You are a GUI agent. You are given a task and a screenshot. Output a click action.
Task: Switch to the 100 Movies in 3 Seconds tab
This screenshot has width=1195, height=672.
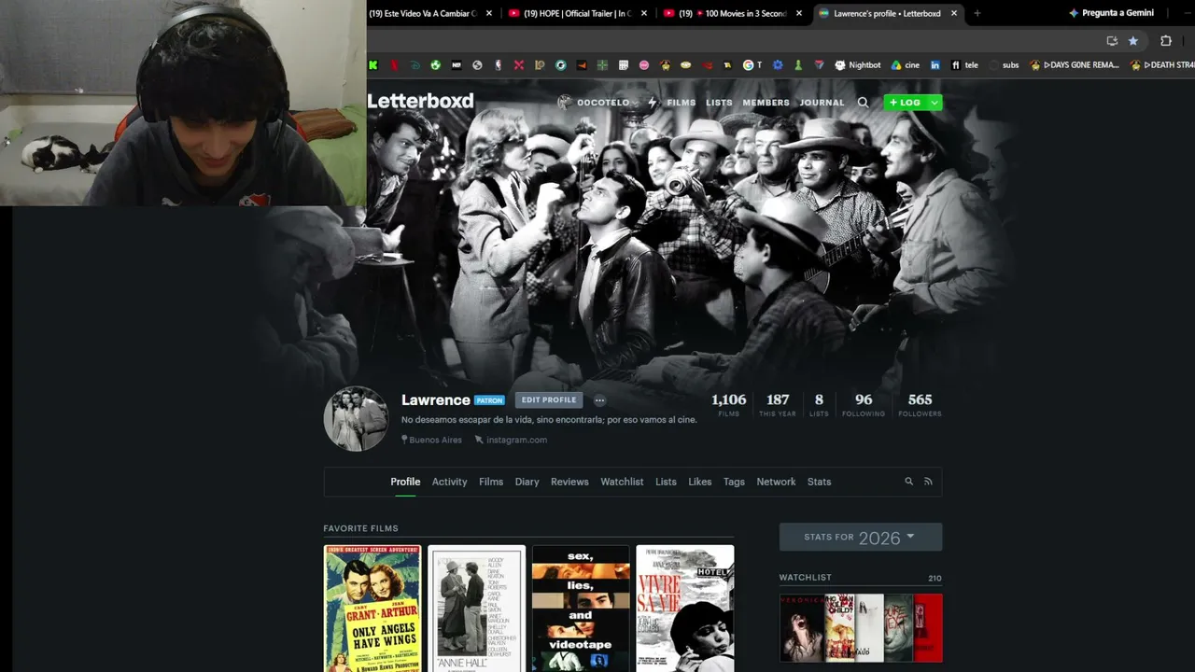[x=734, y=13]
